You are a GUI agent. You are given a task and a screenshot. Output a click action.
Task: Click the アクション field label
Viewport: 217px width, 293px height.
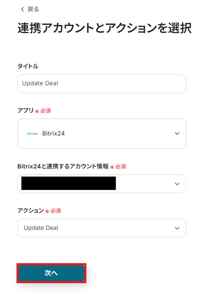tap(31, 211)
